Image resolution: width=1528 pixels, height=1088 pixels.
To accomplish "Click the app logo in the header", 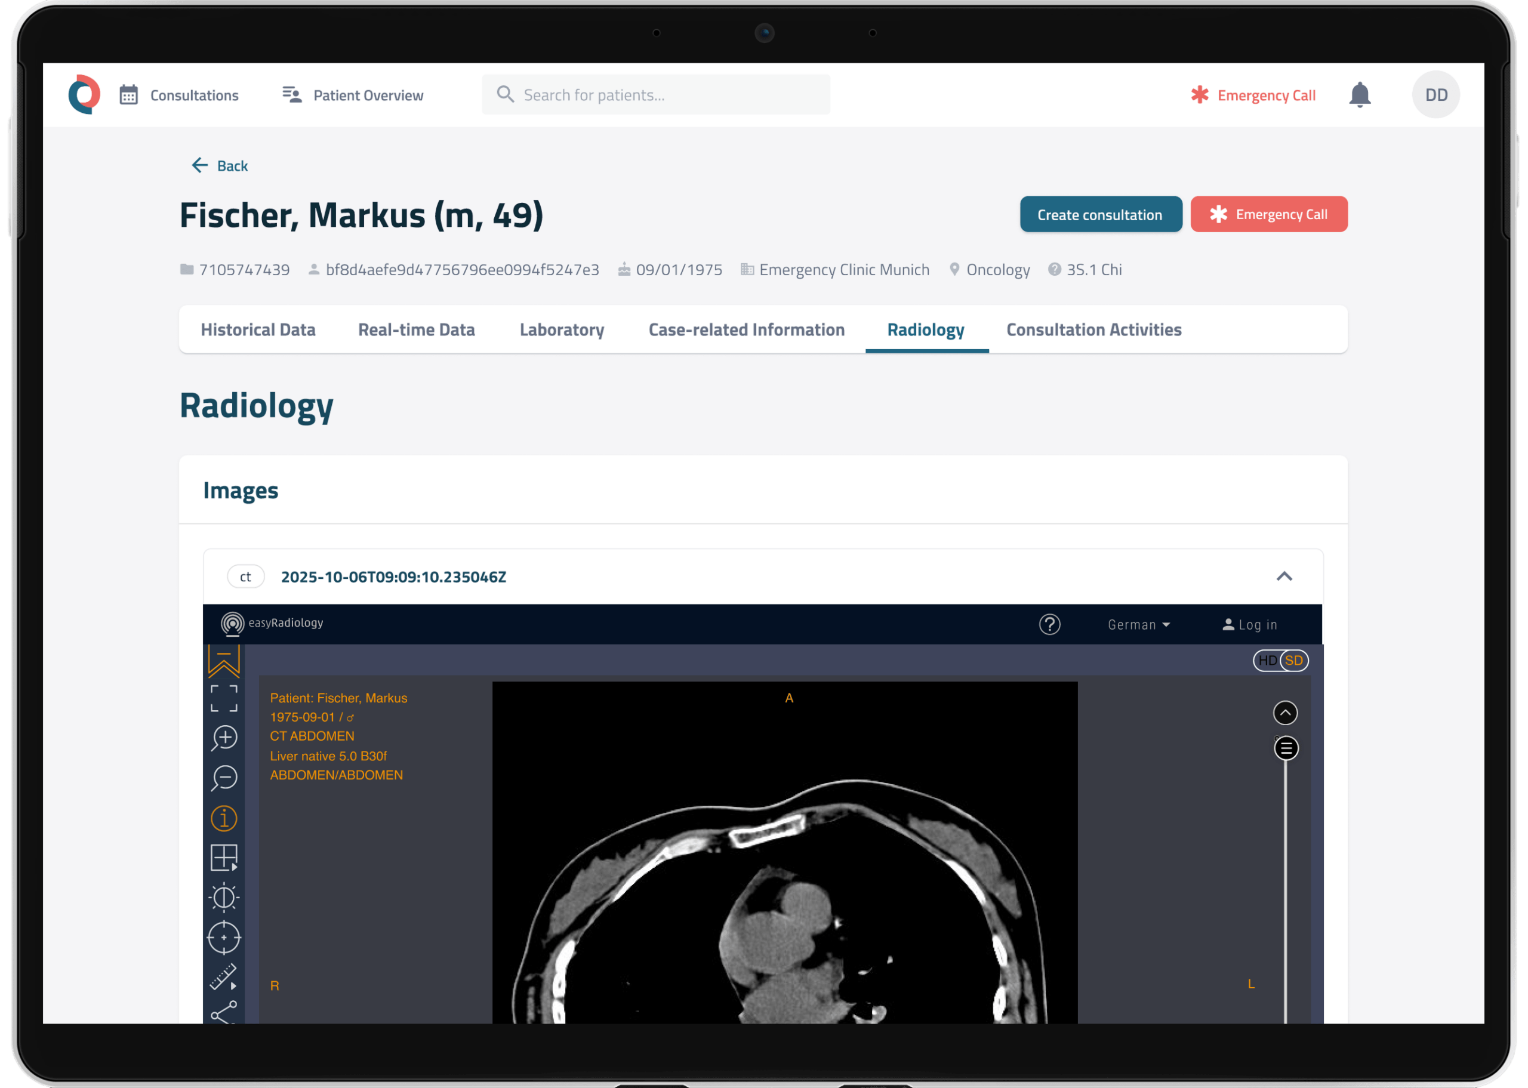I will (x=84, y=94).
